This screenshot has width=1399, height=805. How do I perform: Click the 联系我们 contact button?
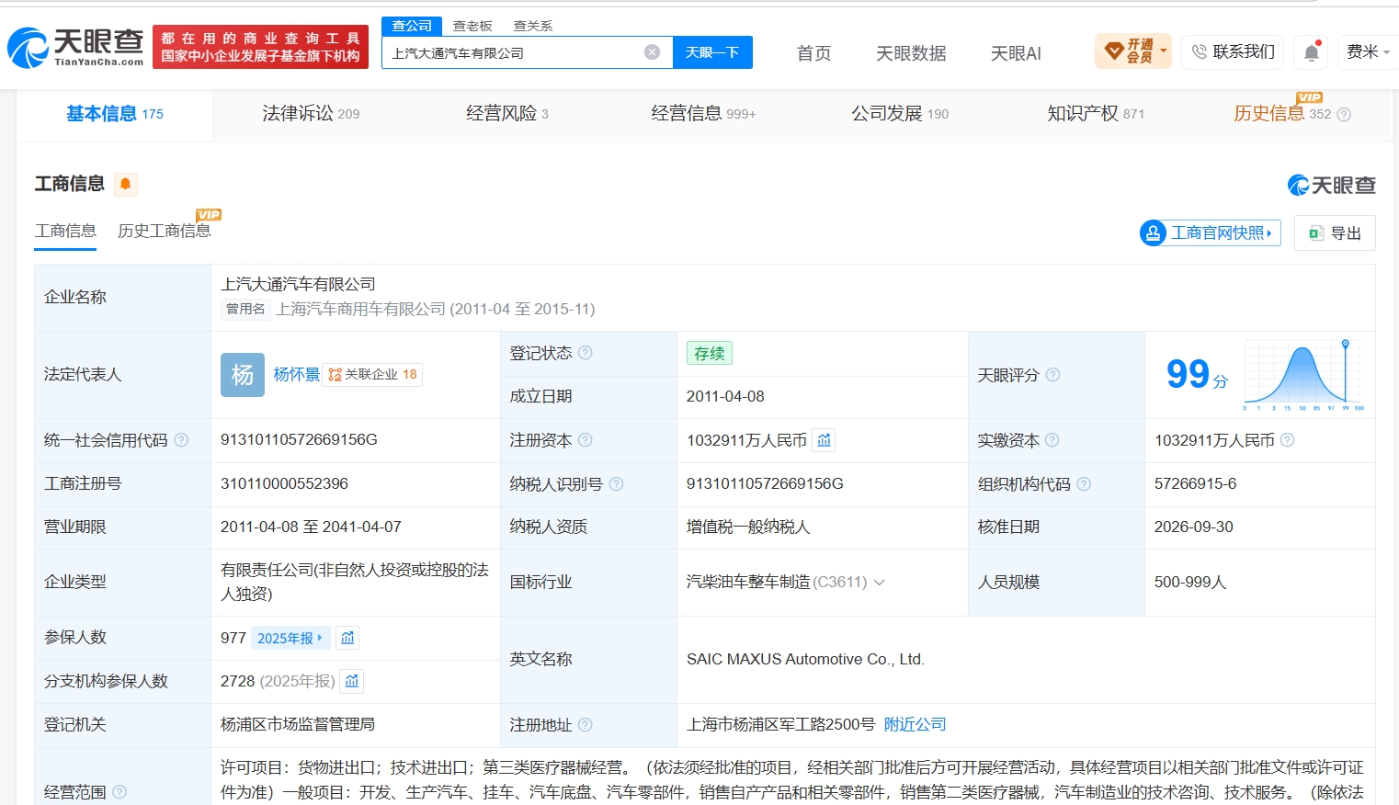tap(1234, 52)
